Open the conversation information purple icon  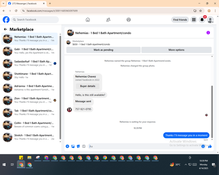tap(208, 33)
